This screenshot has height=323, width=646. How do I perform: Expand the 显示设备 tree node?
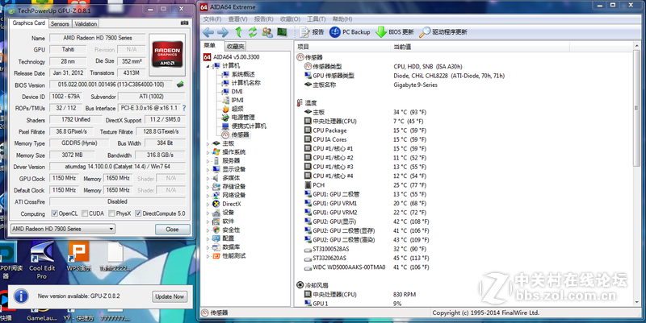tap(208, 169)
